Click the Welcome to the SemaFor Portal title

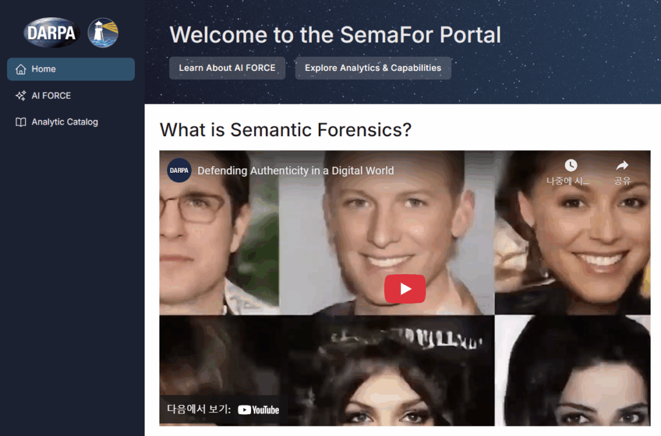tap(335, 35)
